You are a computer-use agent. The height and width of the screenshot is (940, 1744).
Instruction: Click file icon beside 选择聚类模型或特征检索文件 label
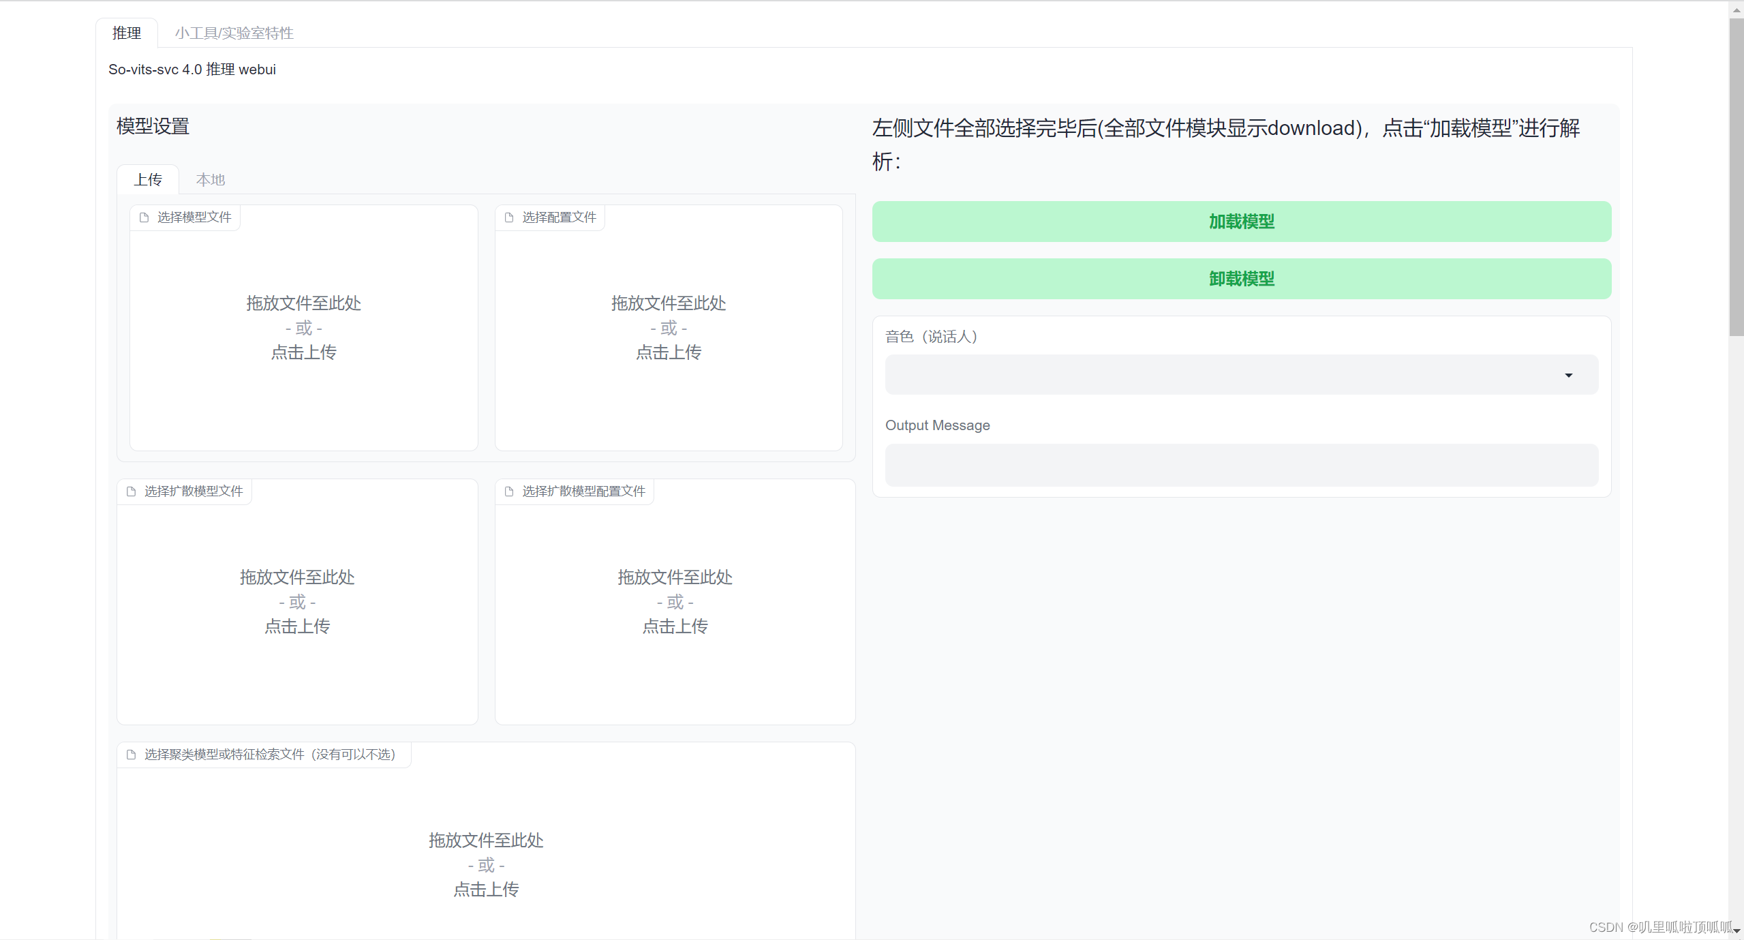tap(131, 755)
